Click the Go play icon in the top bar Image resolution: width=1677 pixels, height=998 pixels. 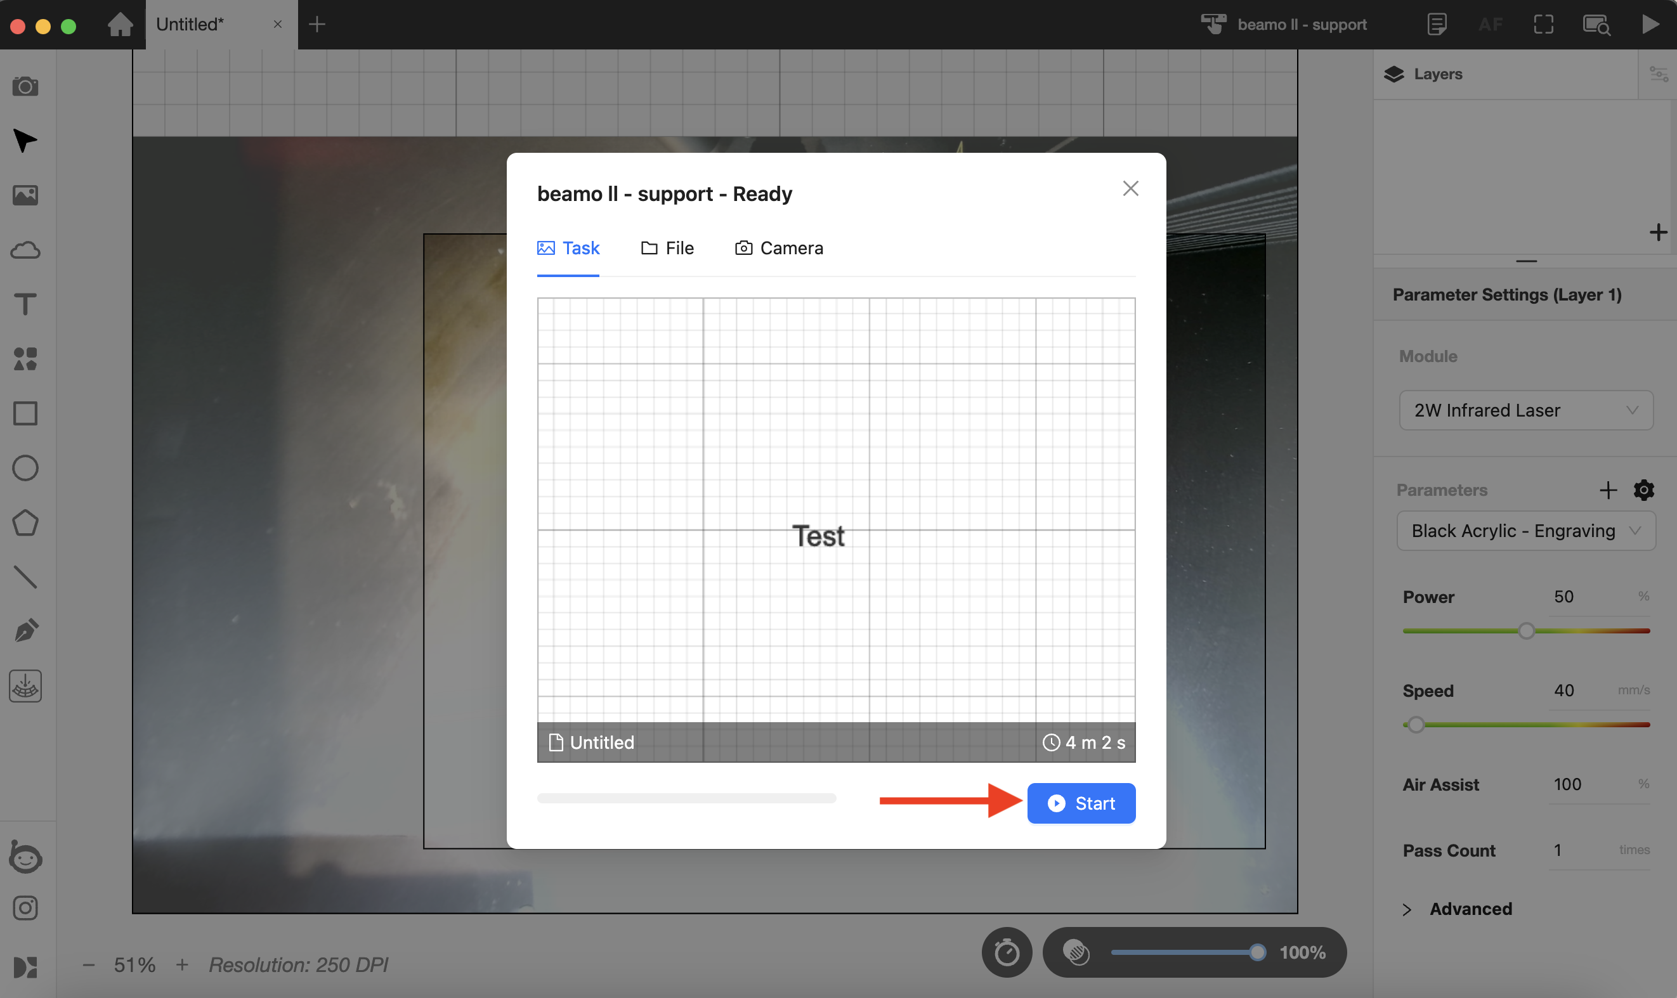1650,24
